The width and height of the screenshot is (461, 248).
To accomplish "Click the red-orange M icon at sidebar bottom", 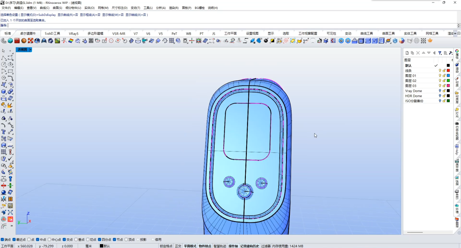I will point(10,219).
